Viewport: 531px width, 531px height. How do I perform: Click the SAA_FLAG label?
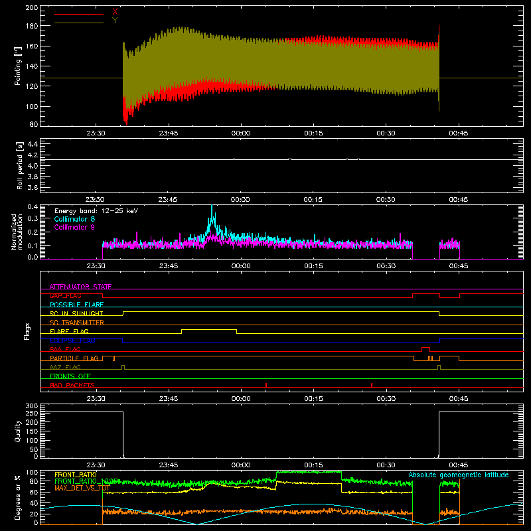coord(65,349)
